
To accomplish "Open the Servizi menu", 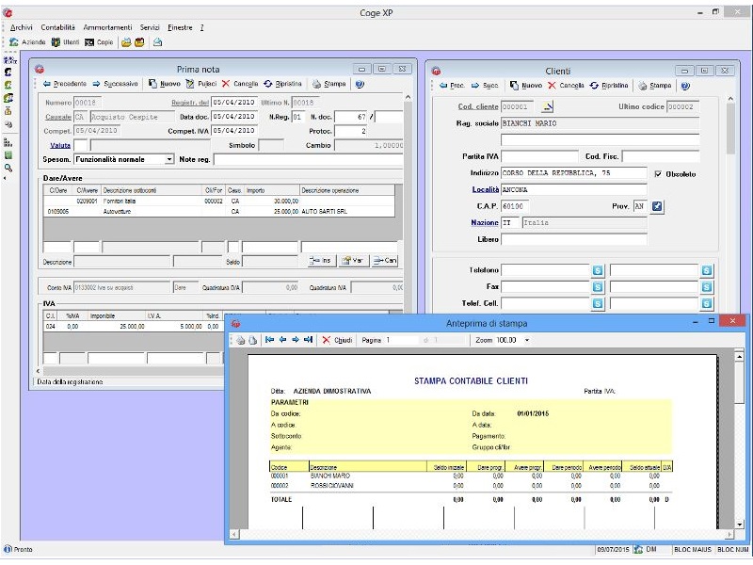I will click(x=148, y=28).
